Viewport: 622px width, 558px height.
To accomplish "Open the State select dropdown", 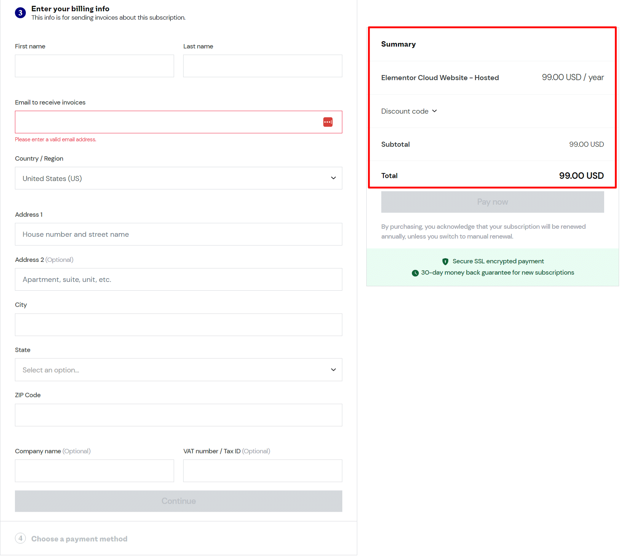I will (x=178, y=370).
